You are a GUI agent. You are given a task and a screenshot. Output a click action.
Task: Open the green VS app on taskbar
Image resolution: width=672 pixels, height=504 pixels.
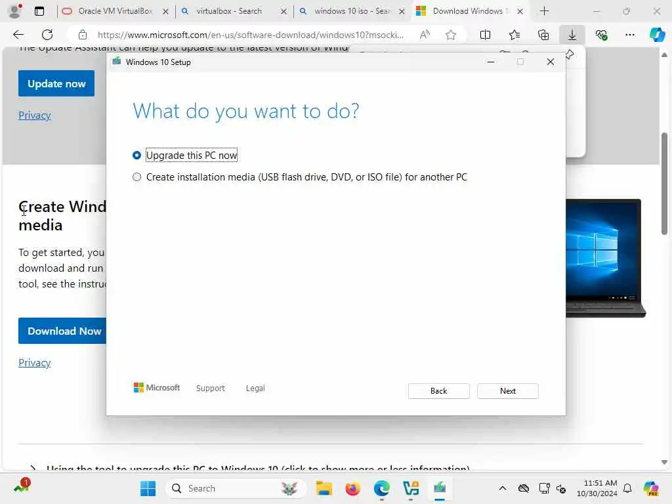tap(411, 488)
